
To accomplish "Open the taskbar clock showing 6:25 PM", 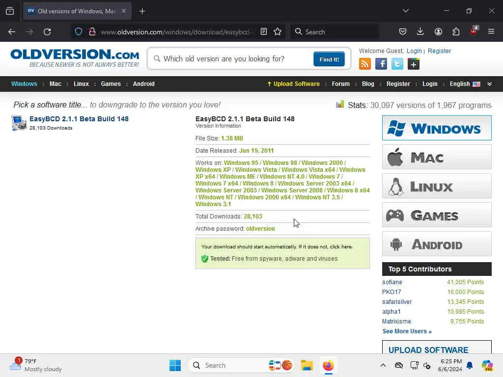I will (x=450, y=365).
